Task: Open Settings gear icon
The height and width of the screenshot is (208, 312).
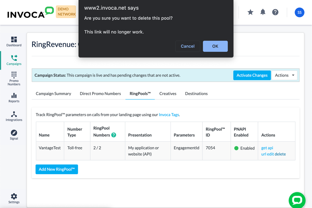Action: pos(14,196)
